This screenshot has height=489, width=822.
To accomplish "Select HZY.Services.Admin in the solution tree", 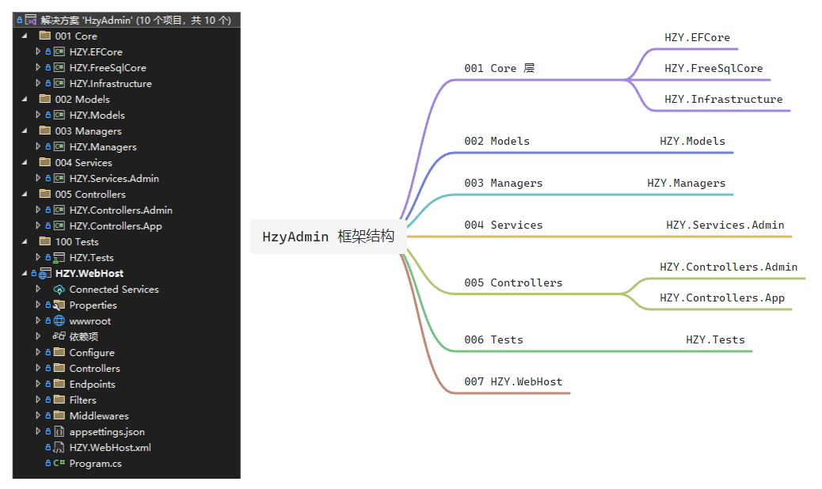I will point(114,179).
